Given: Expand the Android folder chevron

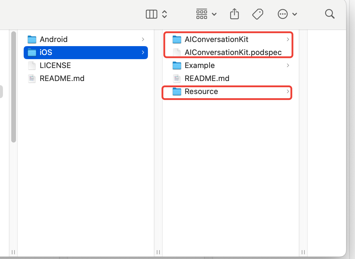Looking at the screenshot, I should click(x=143, y=39).
